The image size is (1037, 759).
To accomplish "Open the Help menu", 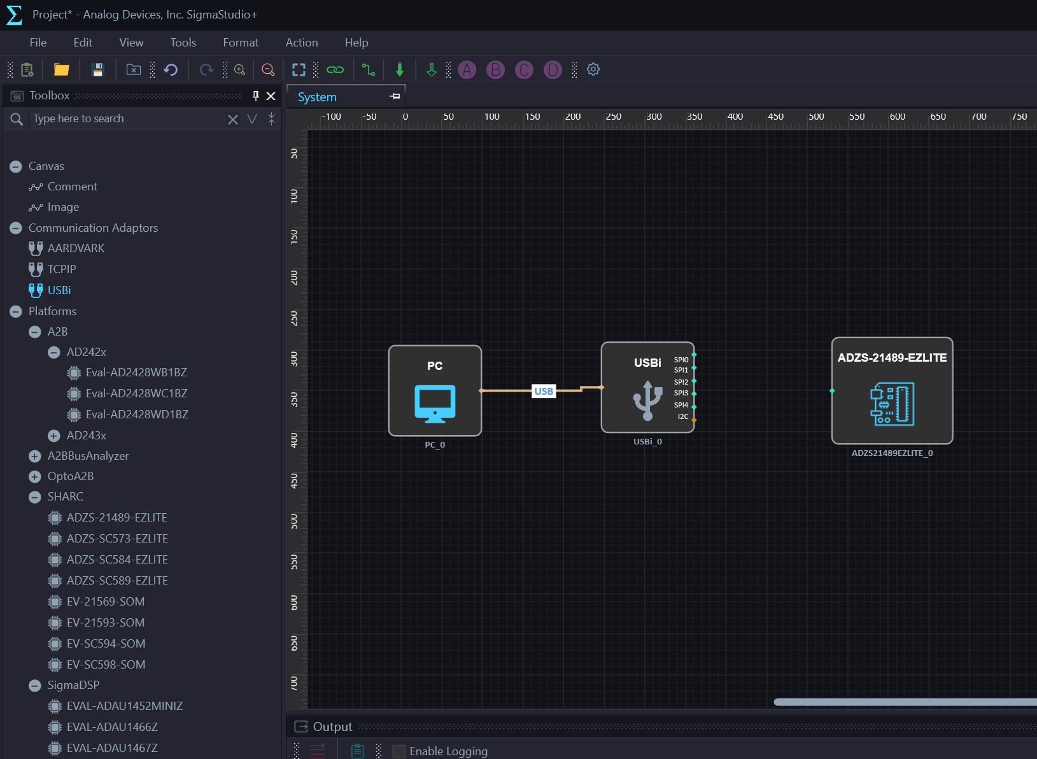I will (x=356, y=43).
